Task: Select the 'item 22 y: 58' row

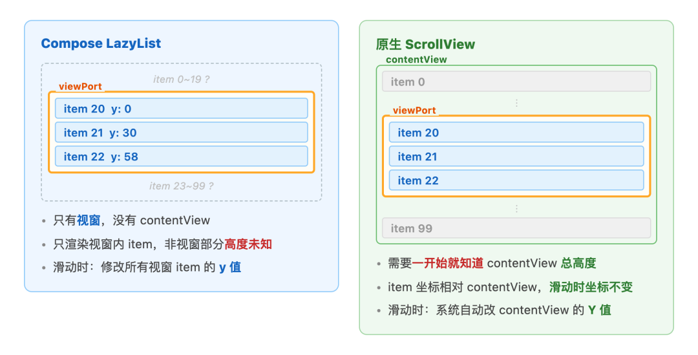Action: pyautogui.click(x=181, y=156)
